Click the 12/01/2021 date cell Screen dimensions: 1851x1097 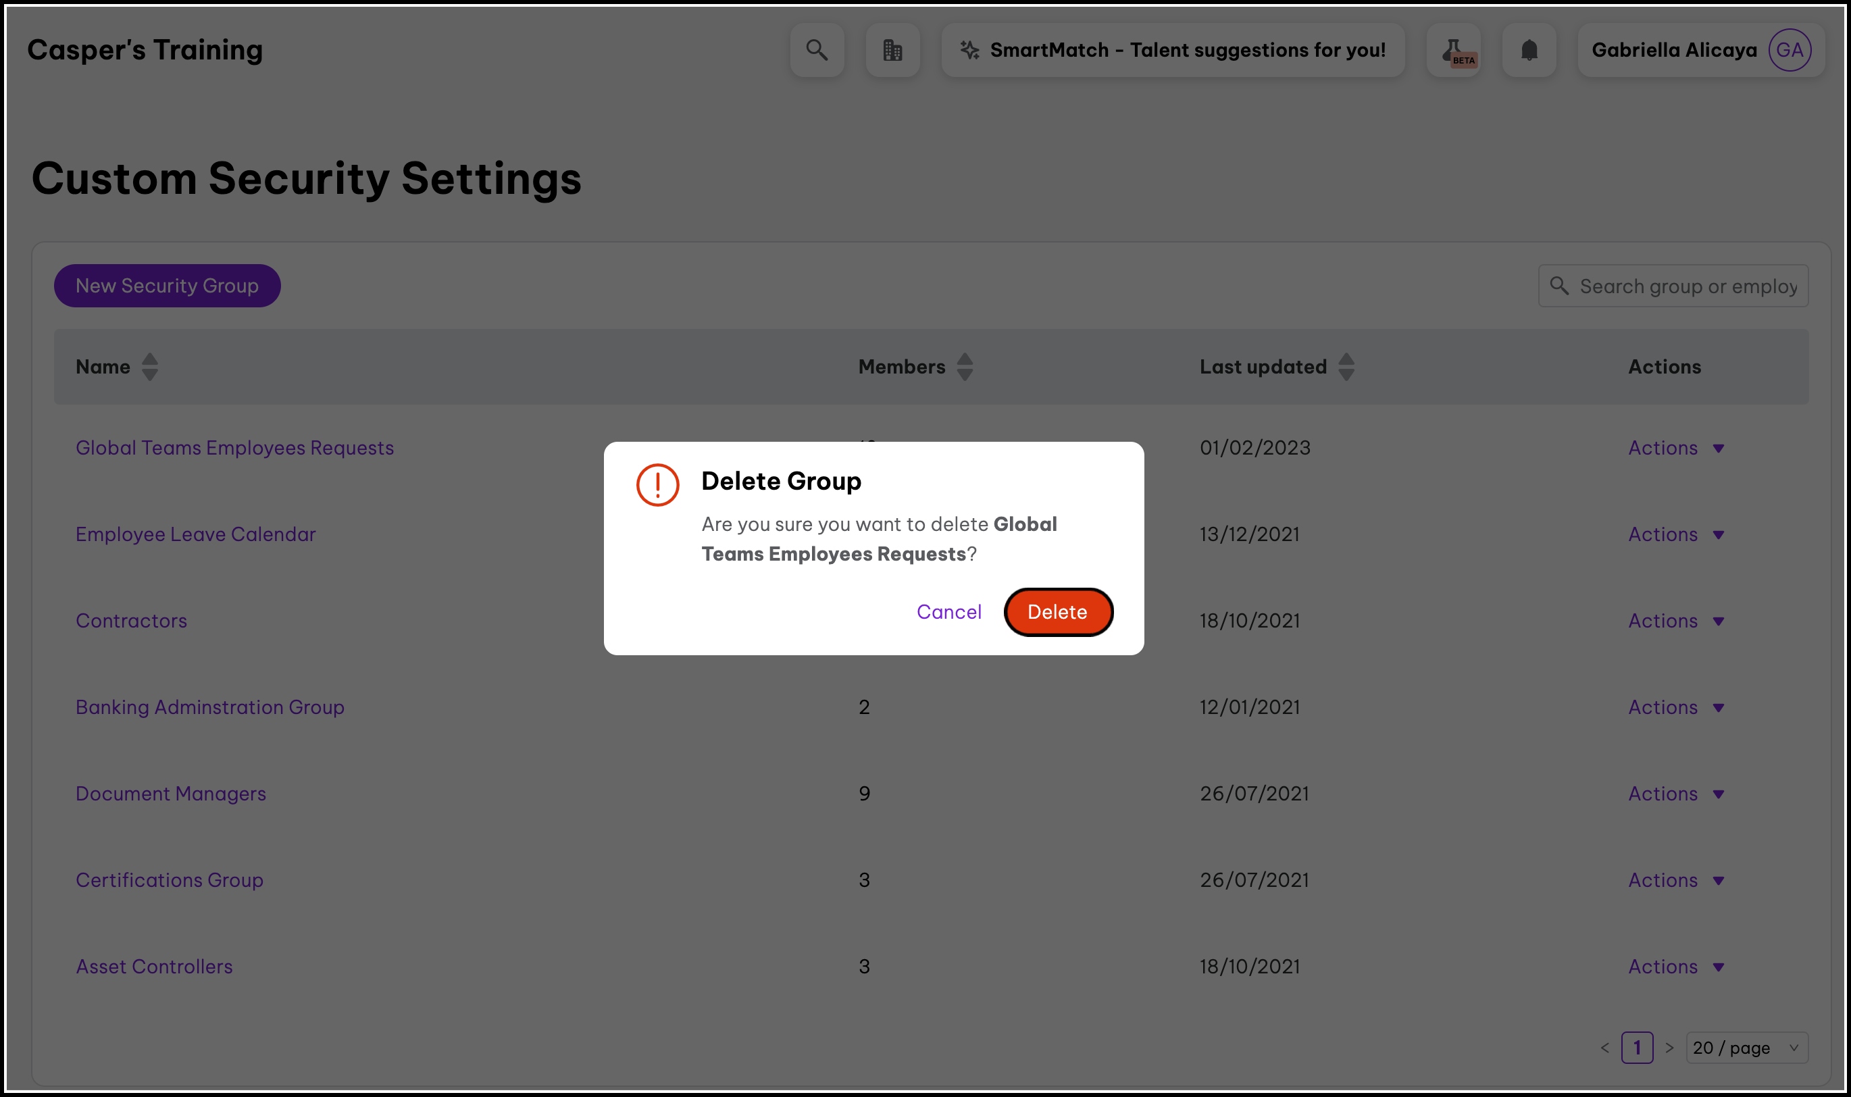click(1249, 707)
